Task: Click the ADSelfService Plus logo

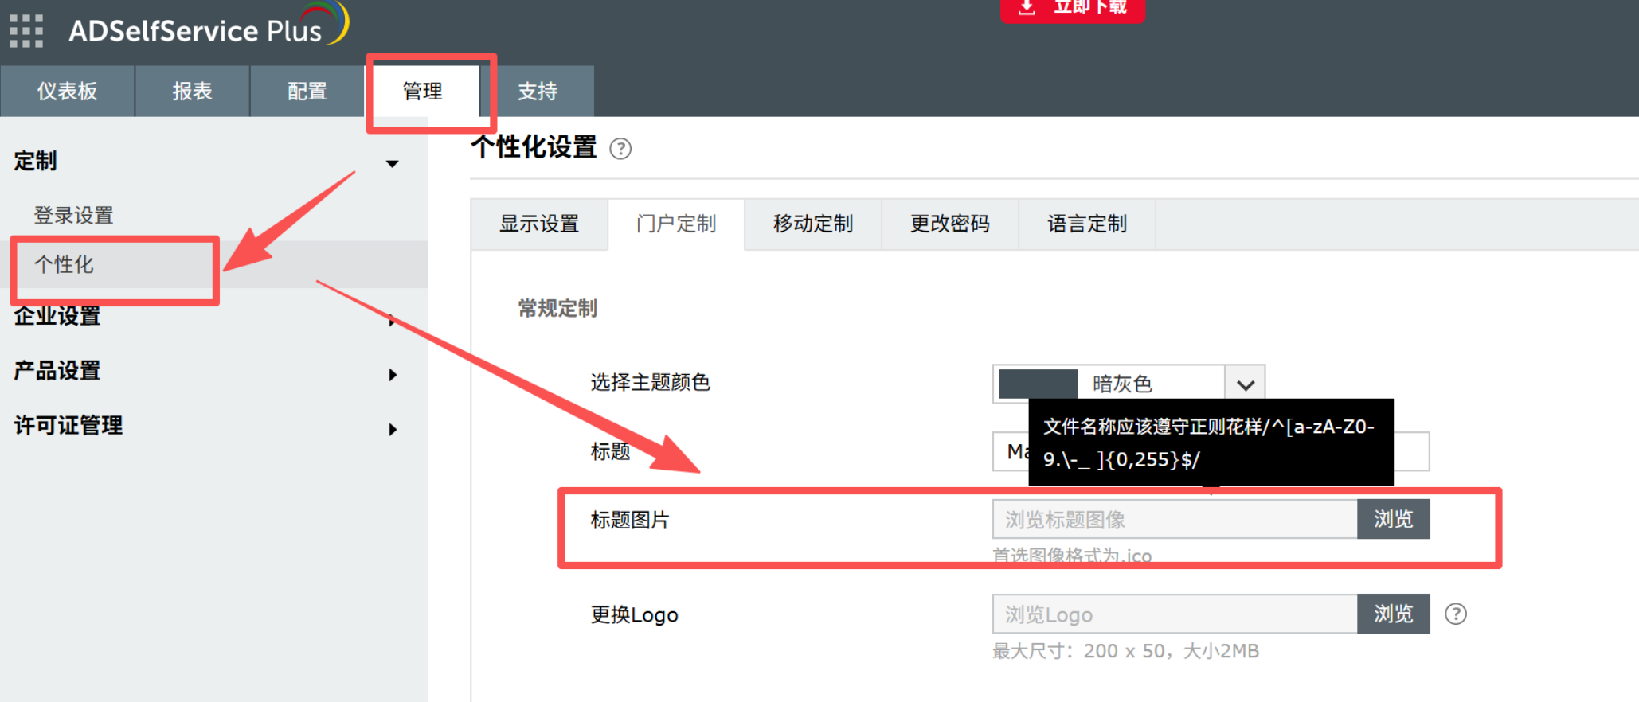Action: coord(207,29)
